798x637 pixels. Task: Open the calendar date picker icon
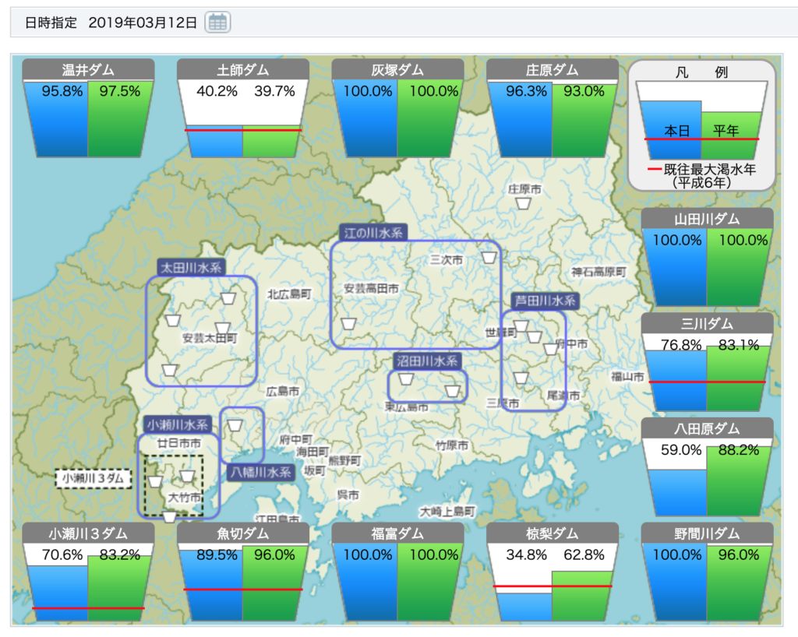217,23
